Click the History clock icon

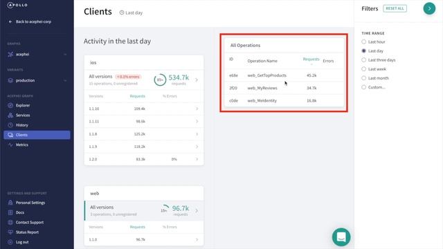(x=10, y=125)
